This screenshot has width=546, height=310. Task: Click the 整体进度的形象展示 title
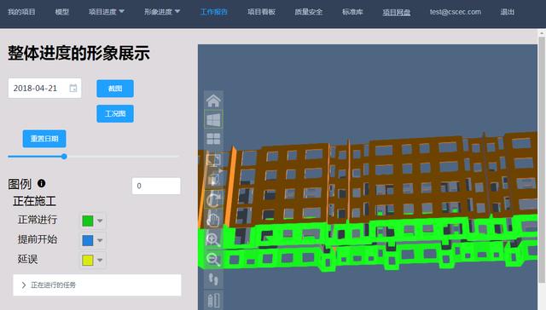tap(78, 53)
